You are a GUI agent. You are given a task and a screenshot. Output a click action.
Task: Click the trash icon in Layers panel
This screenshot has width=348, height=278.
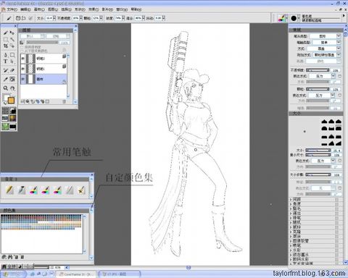pyautogui.click(x=64, y=101)
